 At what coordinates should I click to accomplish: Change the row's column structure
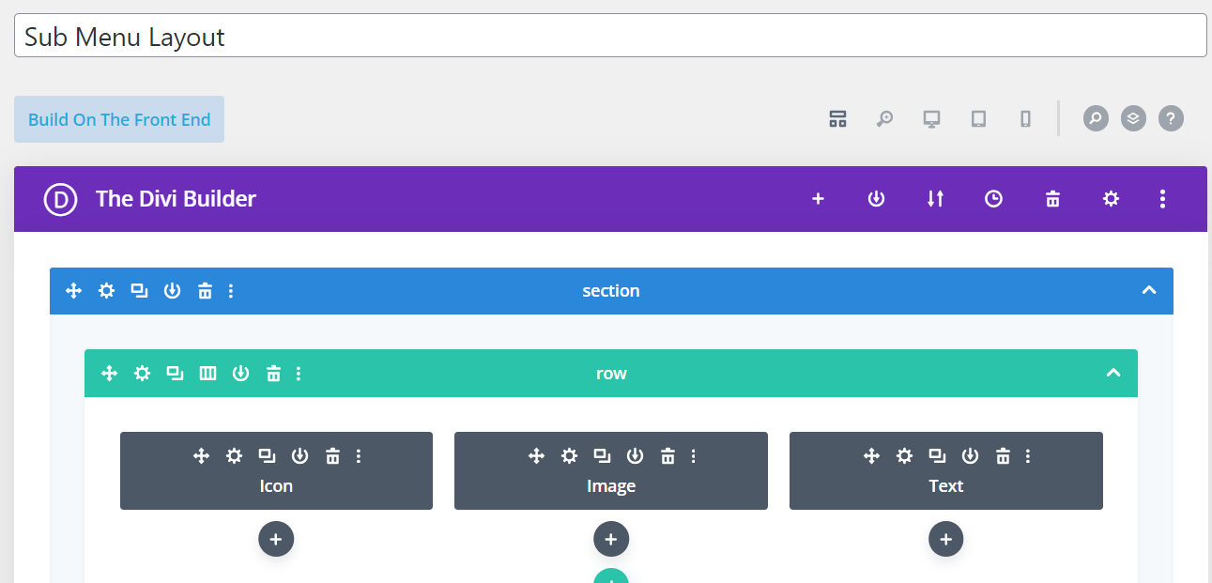pyautogui.click(x=207, y=373)
